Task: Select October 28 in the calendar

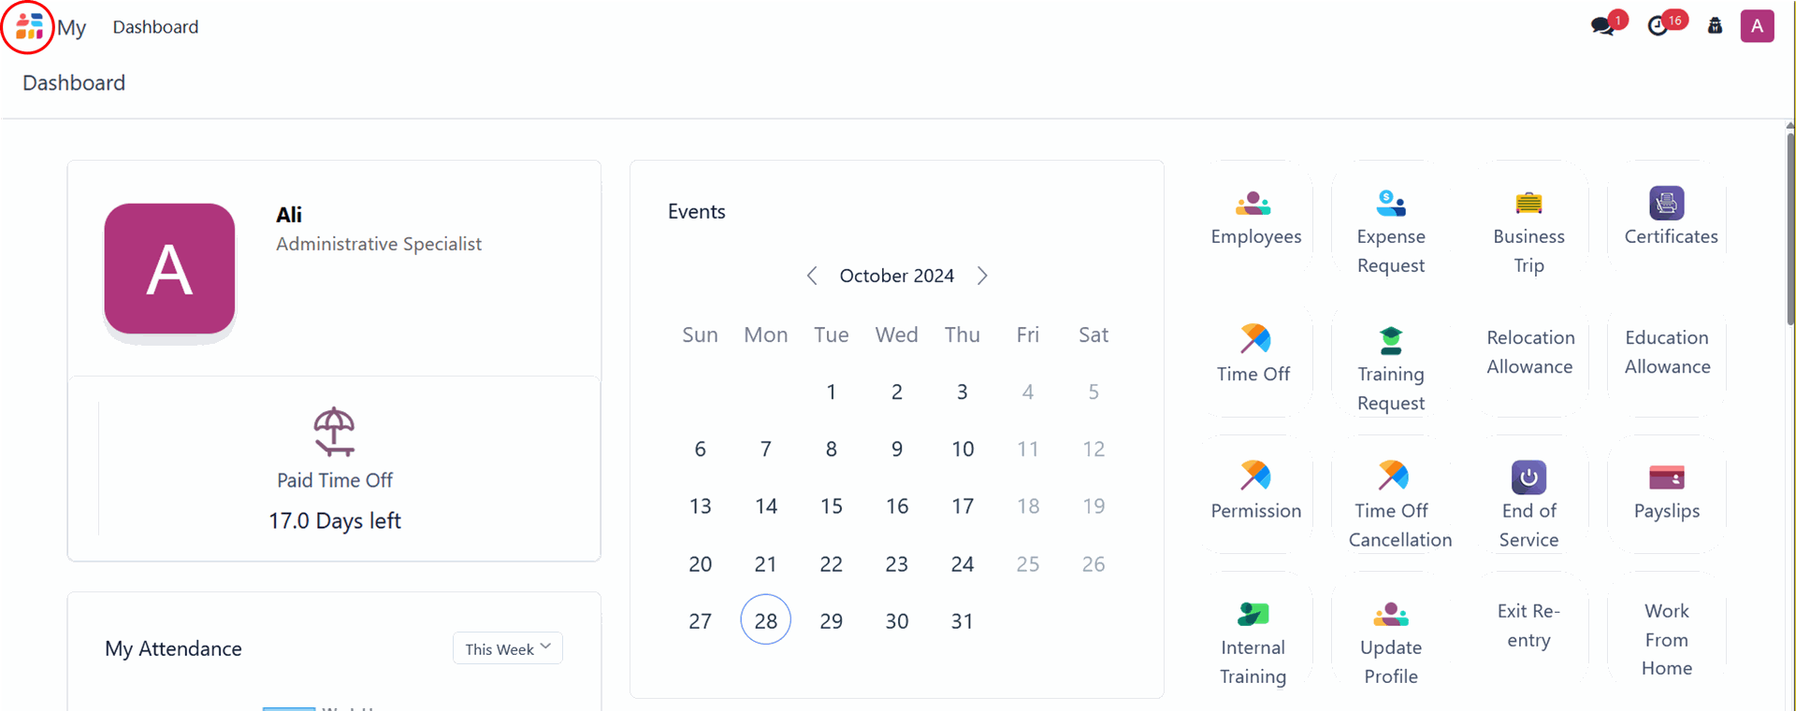Action: click(x=765, y=620)
